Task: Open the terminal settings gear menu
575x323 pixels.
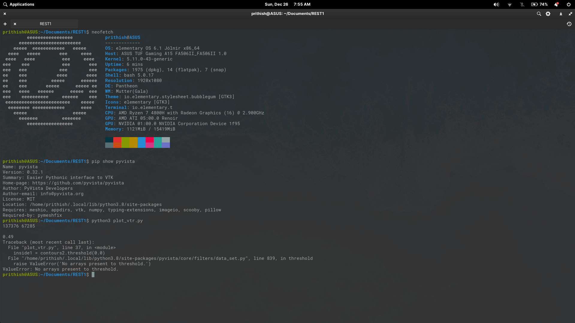Action: coord(549,14)
